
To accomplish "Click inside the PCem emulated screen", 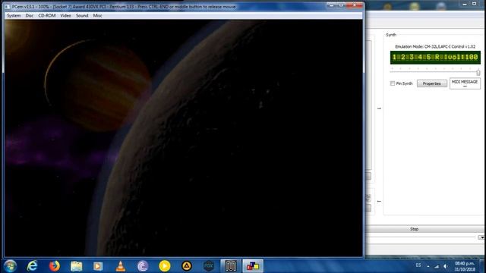I will [x=184, y=138].
